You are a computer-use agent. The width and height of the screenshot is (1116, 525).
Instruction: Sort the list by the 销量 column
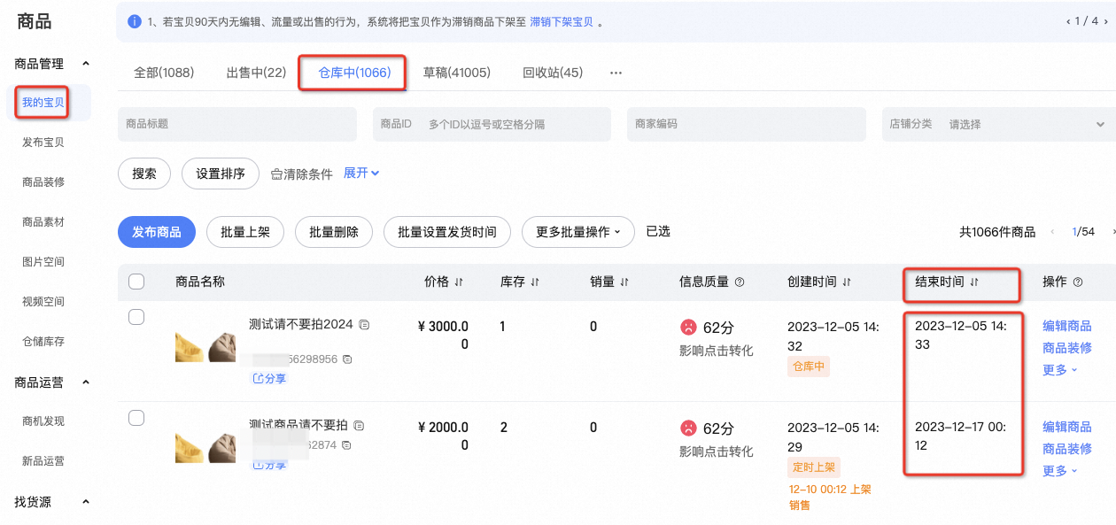(624, 282)
